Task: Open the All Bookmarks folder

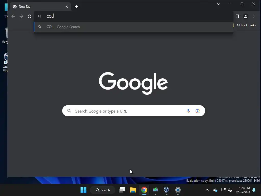Action: click(245, 25)
